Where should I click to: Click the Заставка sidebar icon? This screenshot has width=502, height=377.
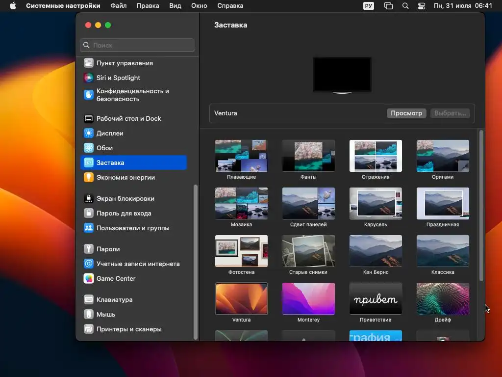(89, 162)
